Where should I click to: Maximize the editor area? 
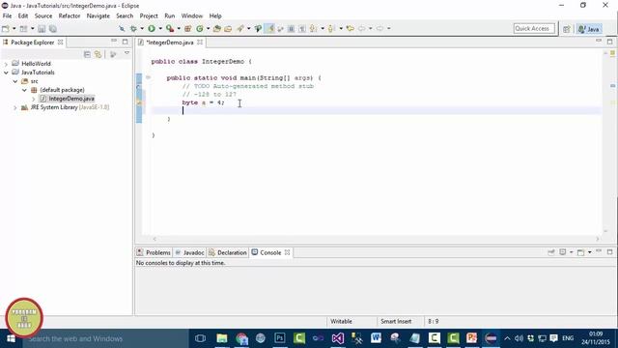click(x=609, y=42)
